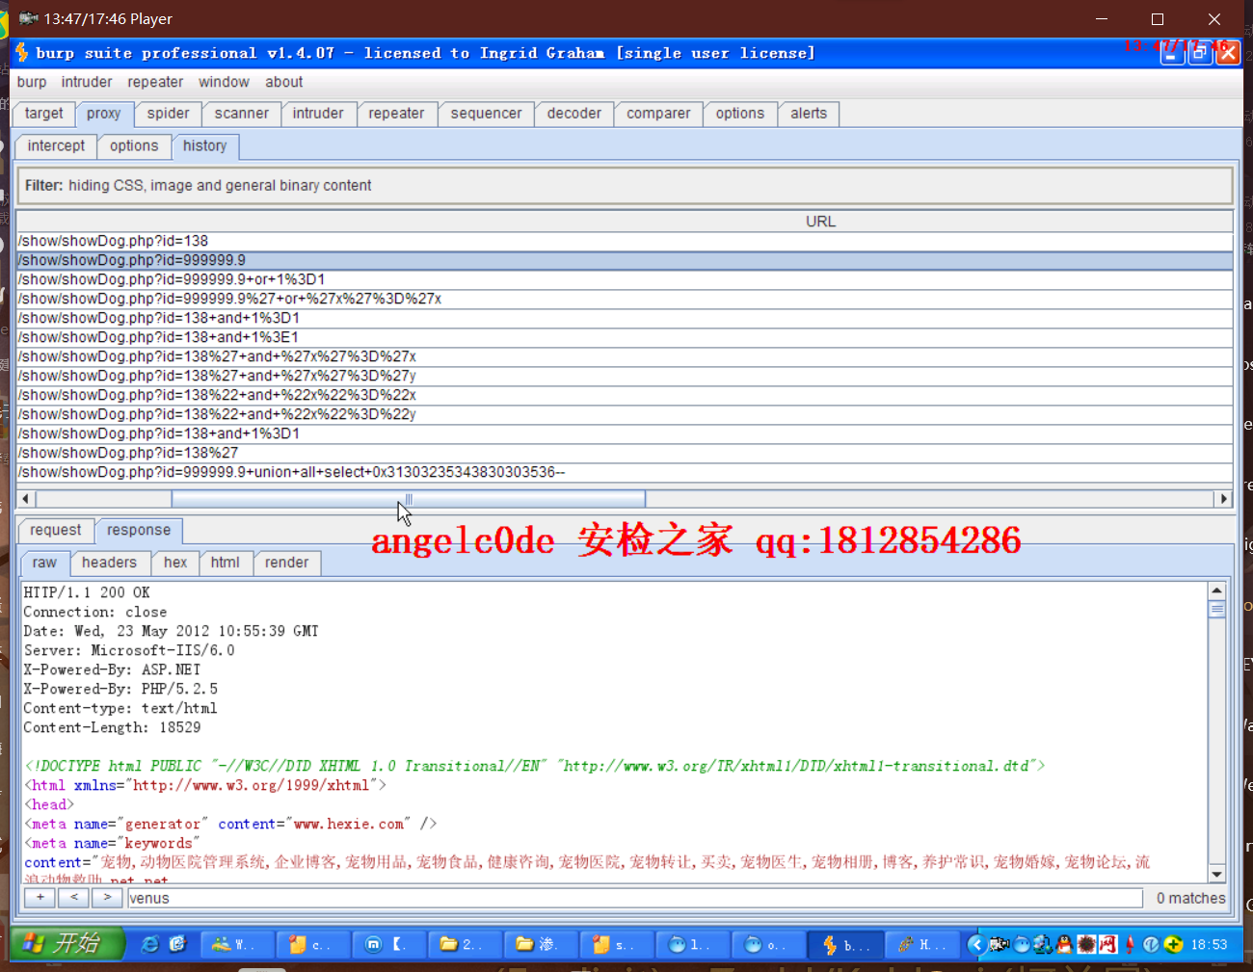Focus the search field containing venus
The width and height of the screenshot is (1253, 972).
pyautogui.click(x=634, y=898)
